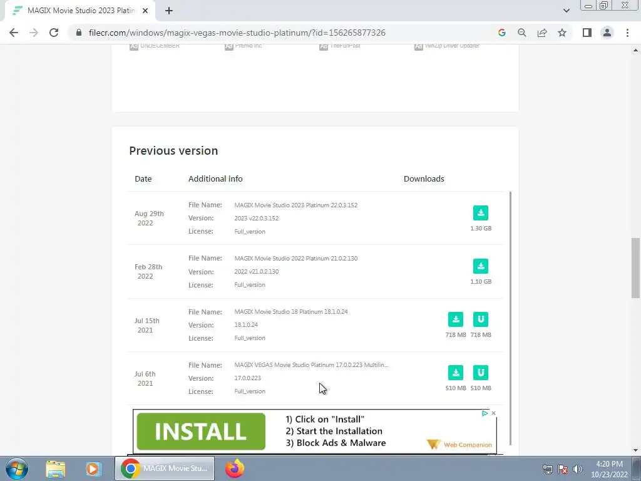Click the 'Aug 29th 2022' date cell
Viewport: 641px width, 481px height.
click(x=149, y=218)
